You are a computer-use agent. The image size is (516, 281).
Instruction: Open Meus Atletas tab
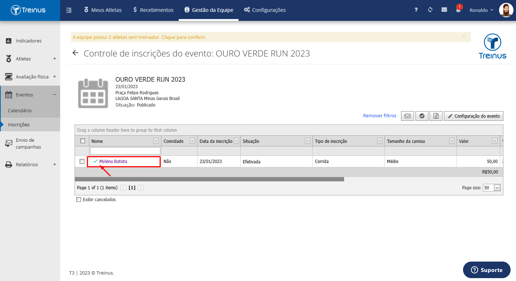[x=103, y=10]
